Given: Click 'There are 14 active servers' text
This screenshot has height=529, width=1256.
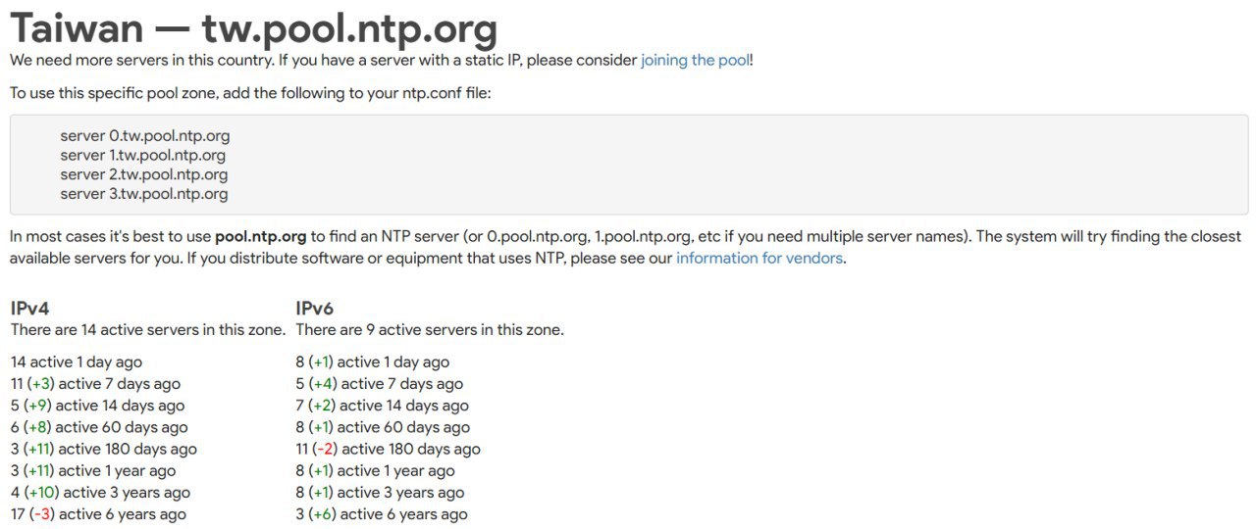Looking at the screenshot, I should tap(148, 330).
